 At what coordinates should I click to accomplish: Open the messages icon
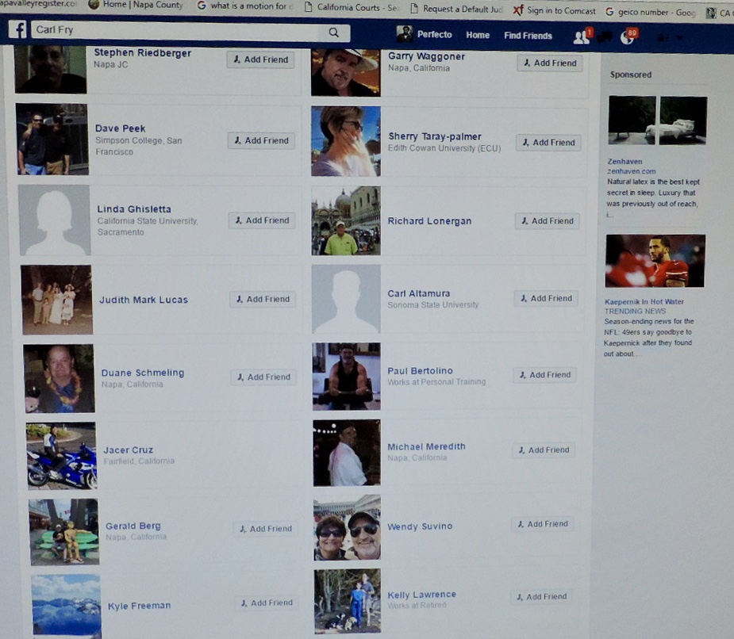click(x=605, y=36)
